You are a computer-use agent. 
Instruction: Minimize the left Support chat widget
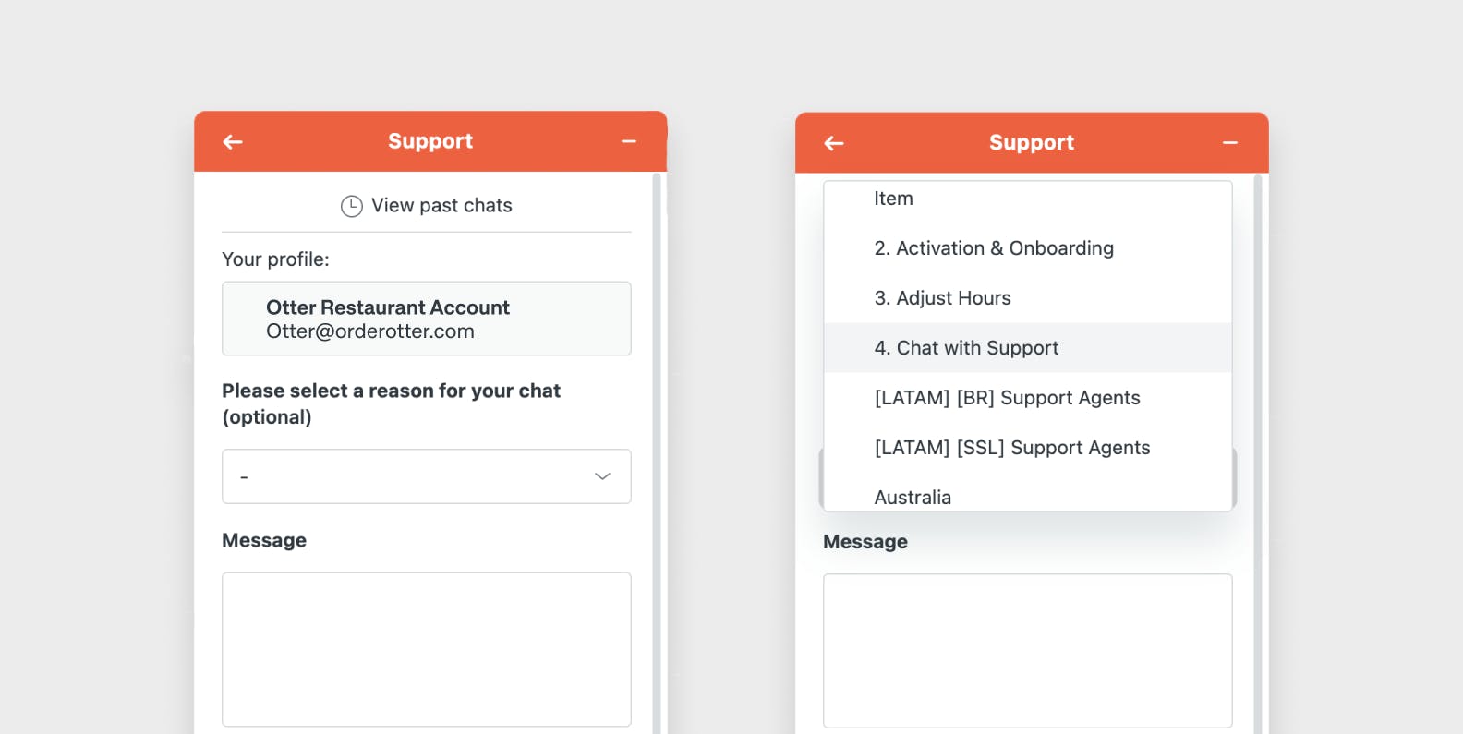click(x=629, y=141)
